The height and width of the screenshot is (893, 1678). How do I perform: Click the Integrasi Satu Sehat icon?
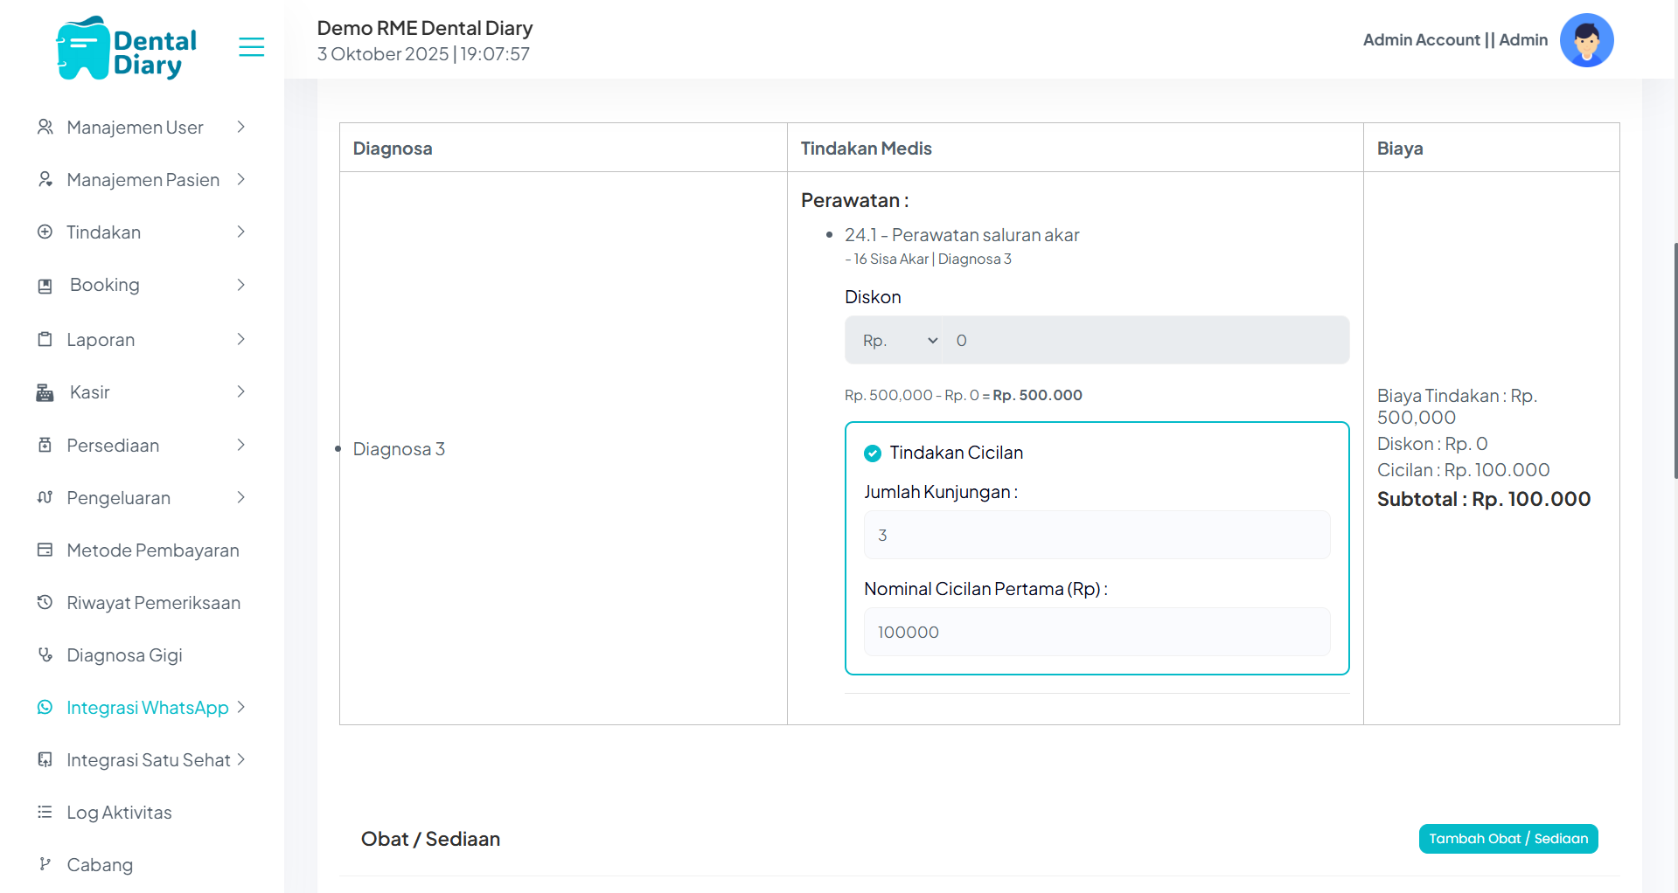(45, 759)
